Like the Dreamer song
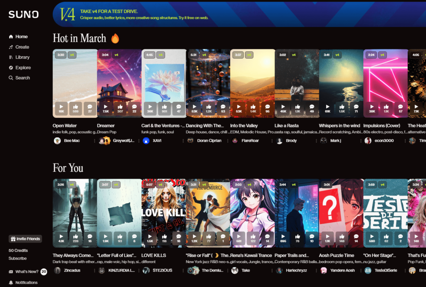Viewport: 426px width, 287px height. 120,107
